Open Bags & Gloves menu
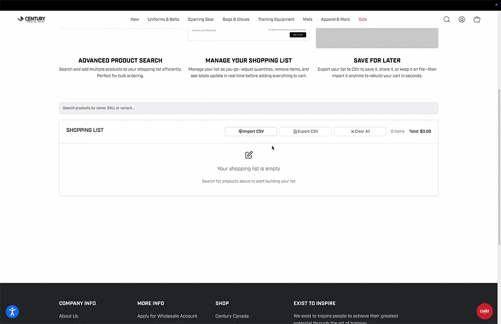The width and height of the screenshot is (501, 324). pyautogui.click(x=236, y=20)
